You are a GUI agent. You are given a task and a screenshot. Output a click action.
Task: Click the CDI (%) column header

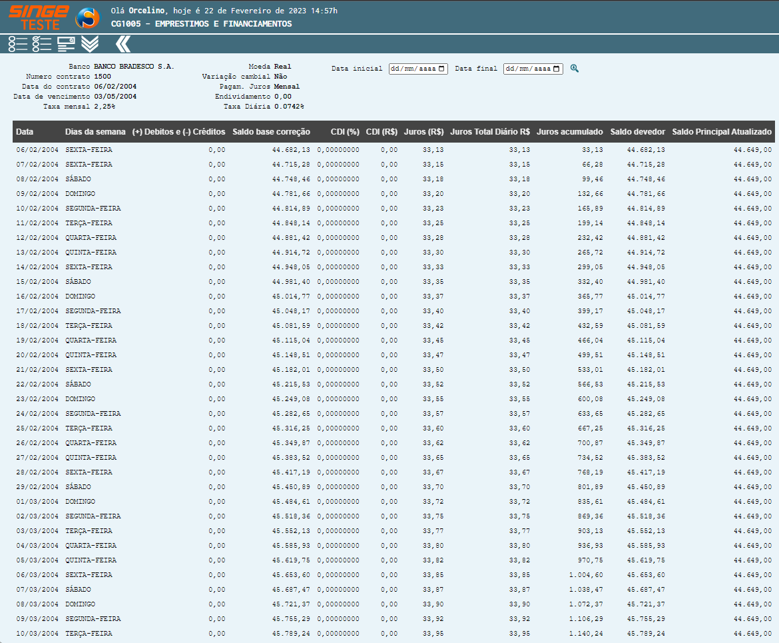pos(345,132)
